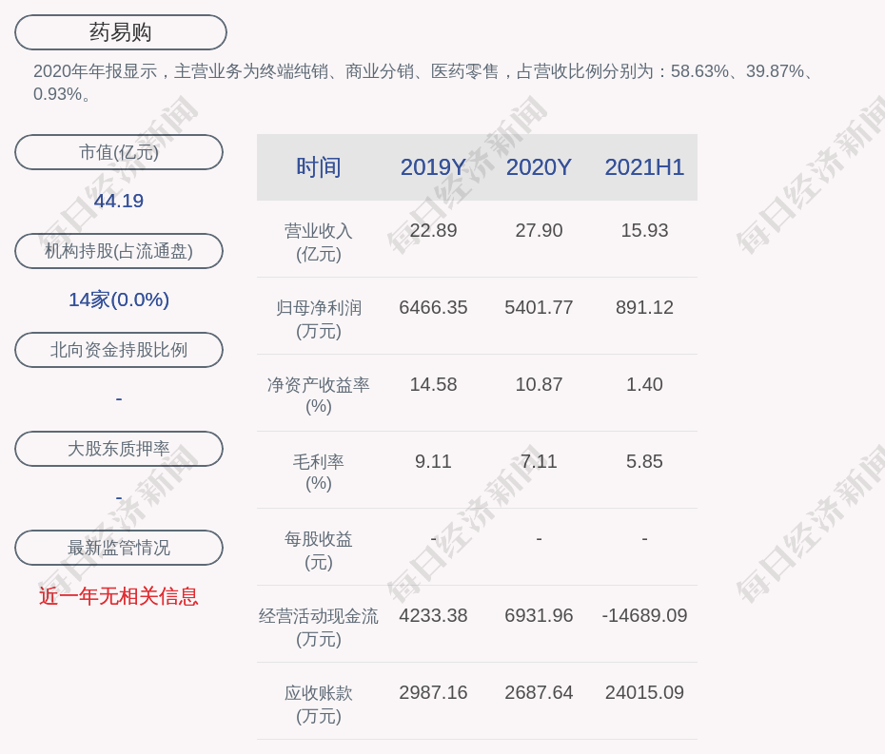Click the 大股东质押率 pill
Image resolution: width=885 pixels, height=754 pixels.
point(119,449)
